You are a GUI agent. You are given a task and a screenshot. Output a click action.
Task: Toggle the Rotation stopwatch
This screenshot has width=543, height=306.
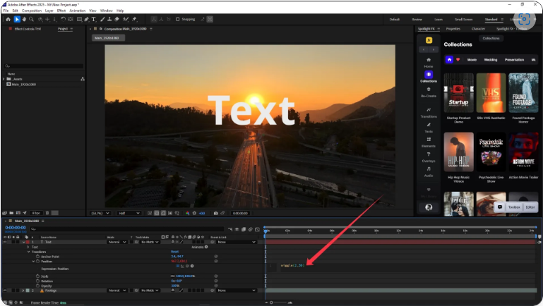pyautogui.click(x=37, y=281)
